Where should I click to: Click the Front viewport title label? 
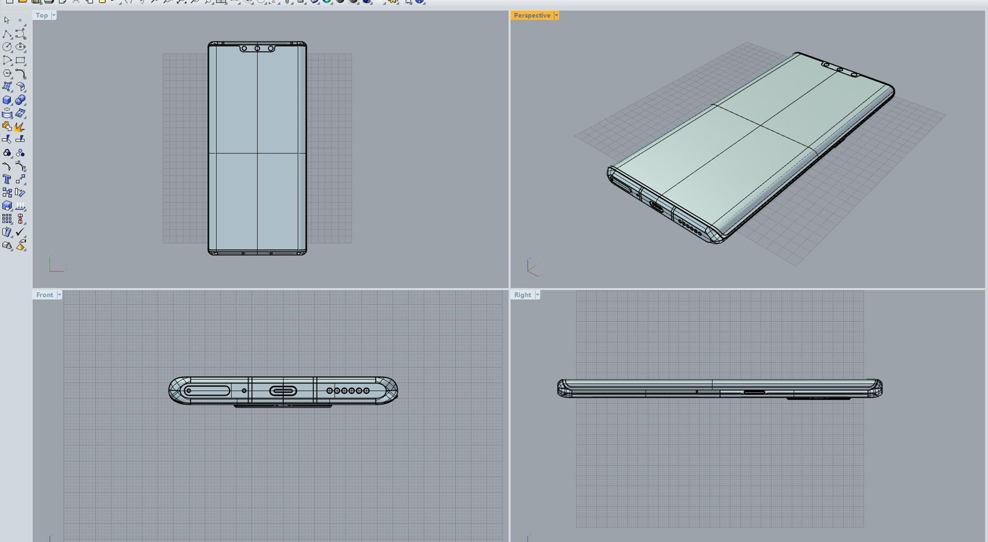(44, 295)
